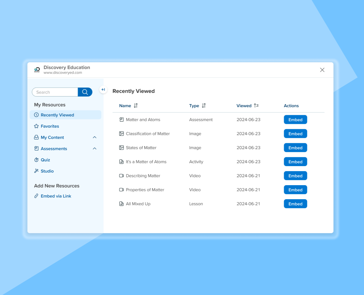Select the All Mixed Up name

pyautogui.click(x=138, y=204)
